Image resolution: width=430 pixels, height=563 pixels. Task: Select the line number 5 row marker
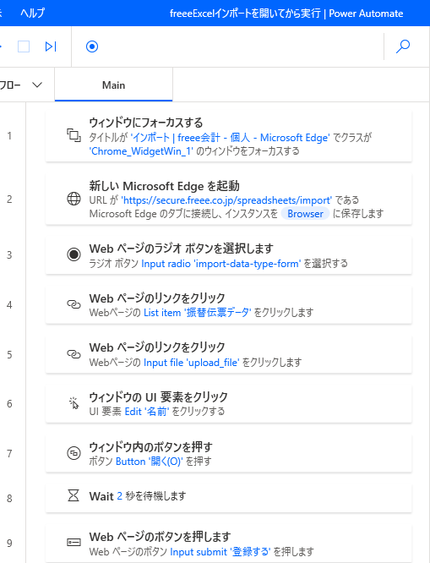tap(9, 354)
